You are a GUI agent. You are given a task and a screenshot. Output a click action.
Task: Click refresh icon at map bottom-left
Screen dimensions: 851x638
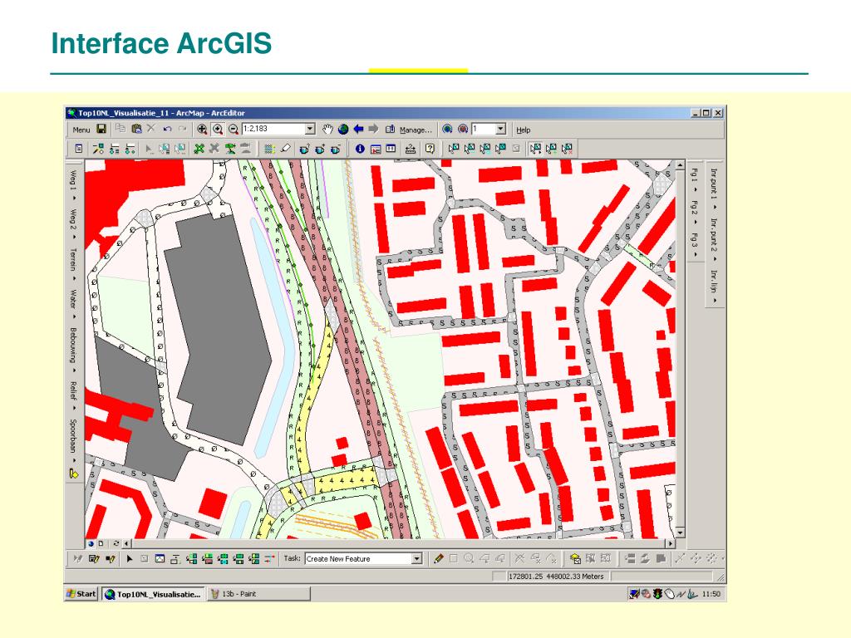point(116,543)
